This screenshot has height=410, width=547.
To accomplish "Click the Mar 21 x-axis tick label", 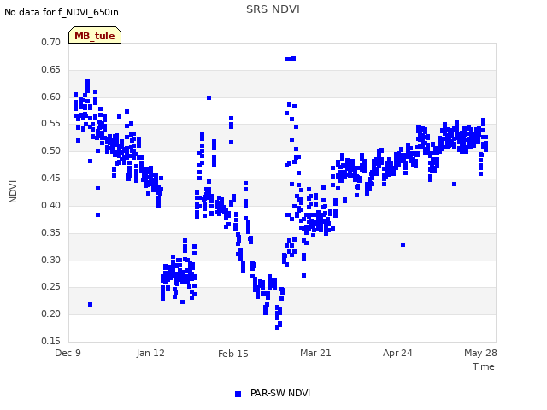I will (315, 353).
